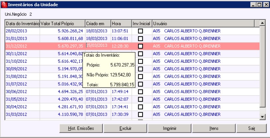The width and height of the screenshot is (270, 138).
Task: Select inventory date 30/11/2012
Action: click(x=16, y=54)
